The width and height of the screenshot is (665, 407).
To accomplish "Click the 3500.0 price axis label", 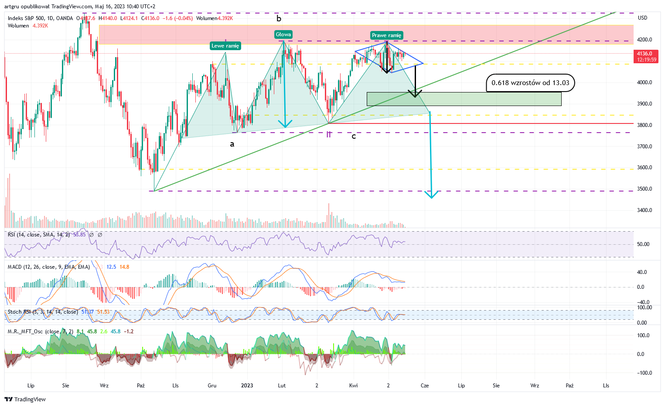I will point(645,189).
